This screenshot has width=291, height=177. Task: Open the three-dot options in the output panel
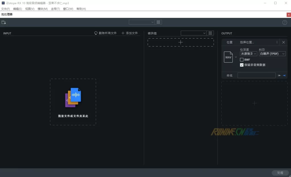pos(277,42)
